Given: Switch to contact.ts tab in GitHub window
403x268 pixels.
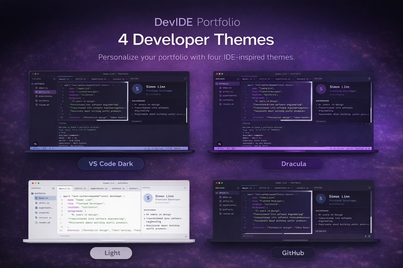Looking at the screenshot, I should click(x=302, y=188).
